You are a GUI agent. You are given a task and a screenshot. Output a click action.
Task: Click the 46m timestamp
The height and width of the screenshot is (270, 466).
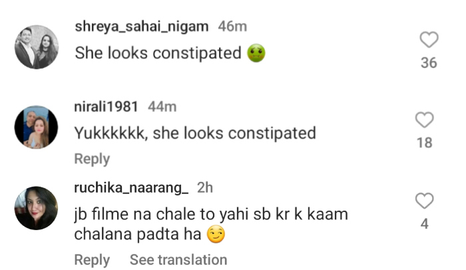tap(232, 27)
